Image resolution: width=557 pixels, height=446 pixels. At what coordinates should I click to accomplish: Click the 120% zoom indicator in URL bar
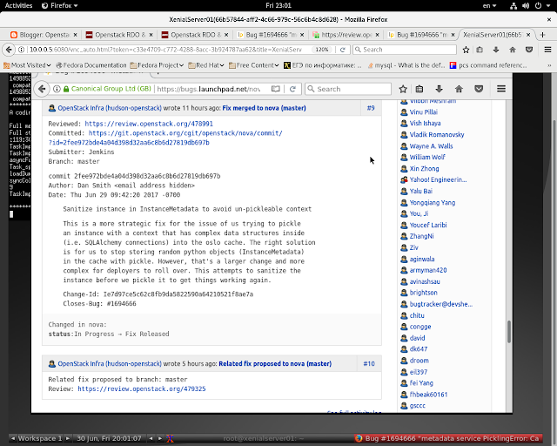pyautogui.click(x=322, y=50)
